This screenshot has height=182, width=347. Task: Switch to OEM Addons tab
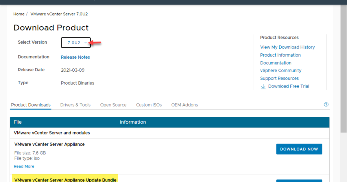point(184,105)
